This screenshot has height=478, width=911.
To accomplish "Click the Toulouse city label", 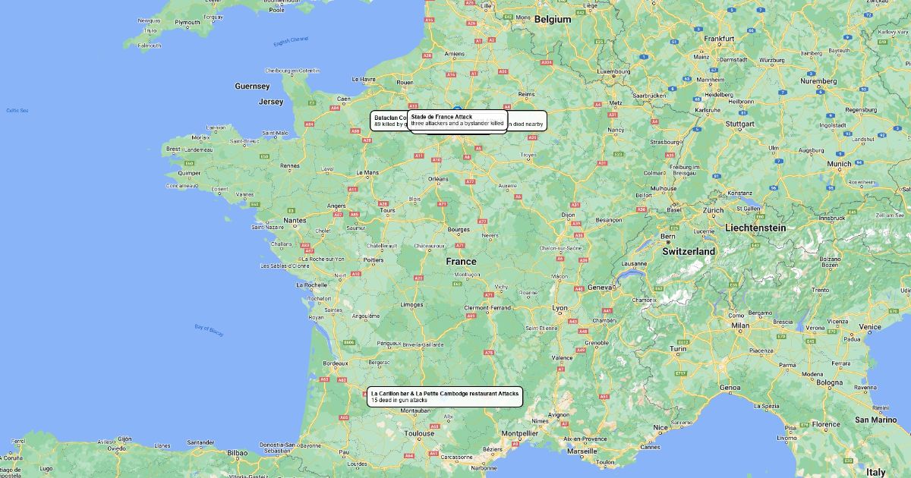I will pyautogui.click(x=418, y=434).
